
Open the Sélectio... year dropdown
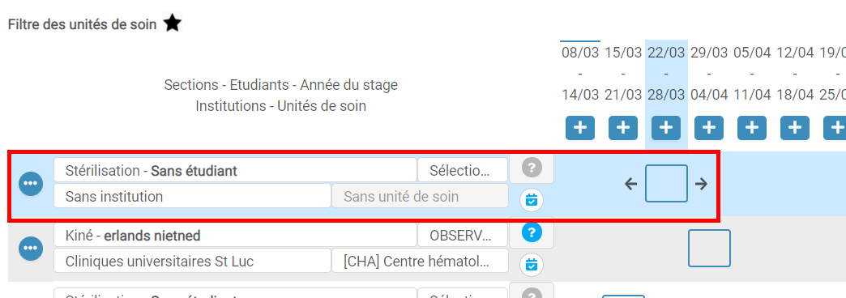tap(463, 170)
